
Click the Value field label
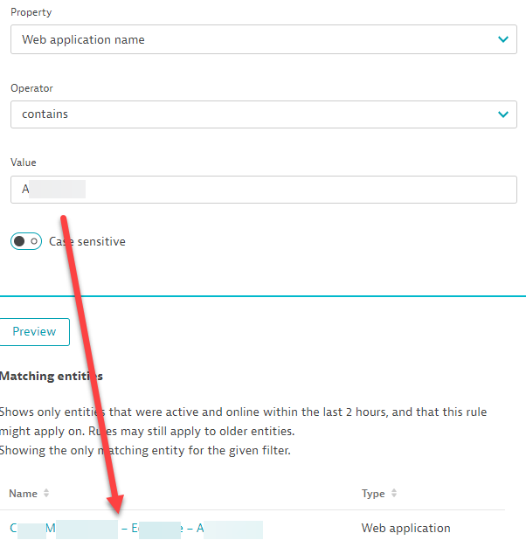pos(24,163)
